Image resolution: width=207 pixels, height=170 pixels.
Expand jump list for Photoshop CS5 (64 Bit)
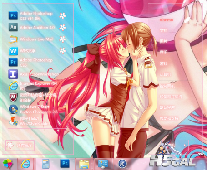(63, 16)
